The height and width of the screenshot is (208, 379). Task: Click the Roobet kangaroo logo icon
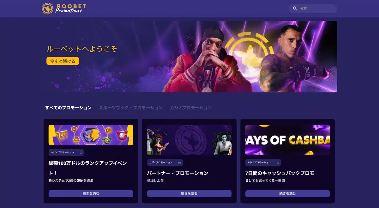click(47, 9)
